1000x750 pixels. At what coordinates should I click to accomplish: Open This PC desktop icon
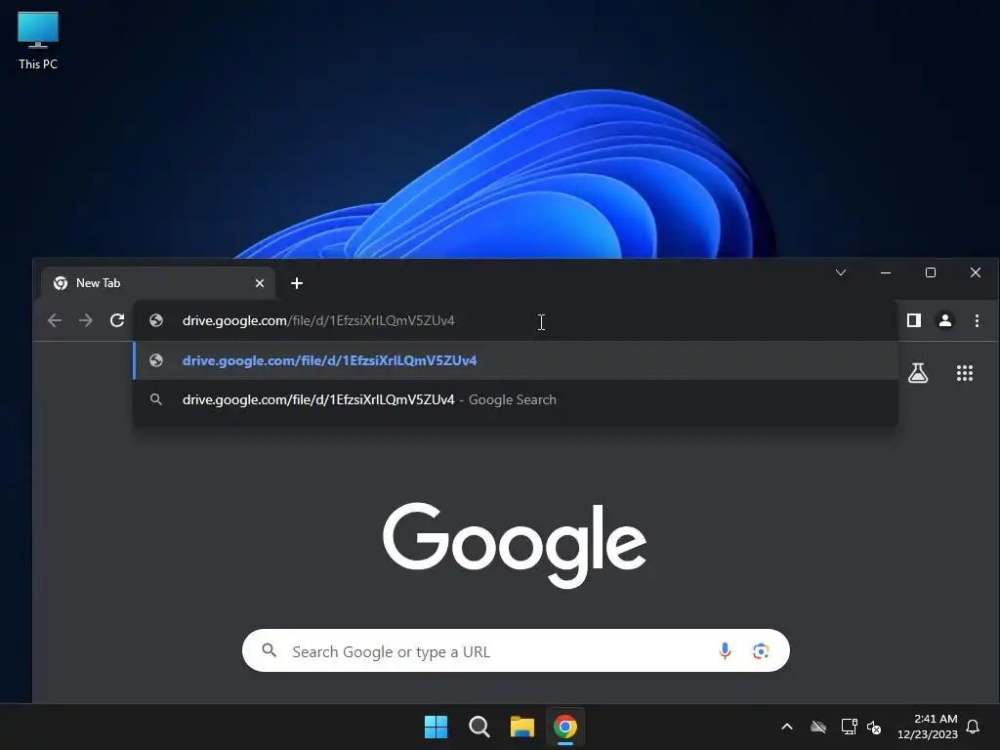click(38, 40)
